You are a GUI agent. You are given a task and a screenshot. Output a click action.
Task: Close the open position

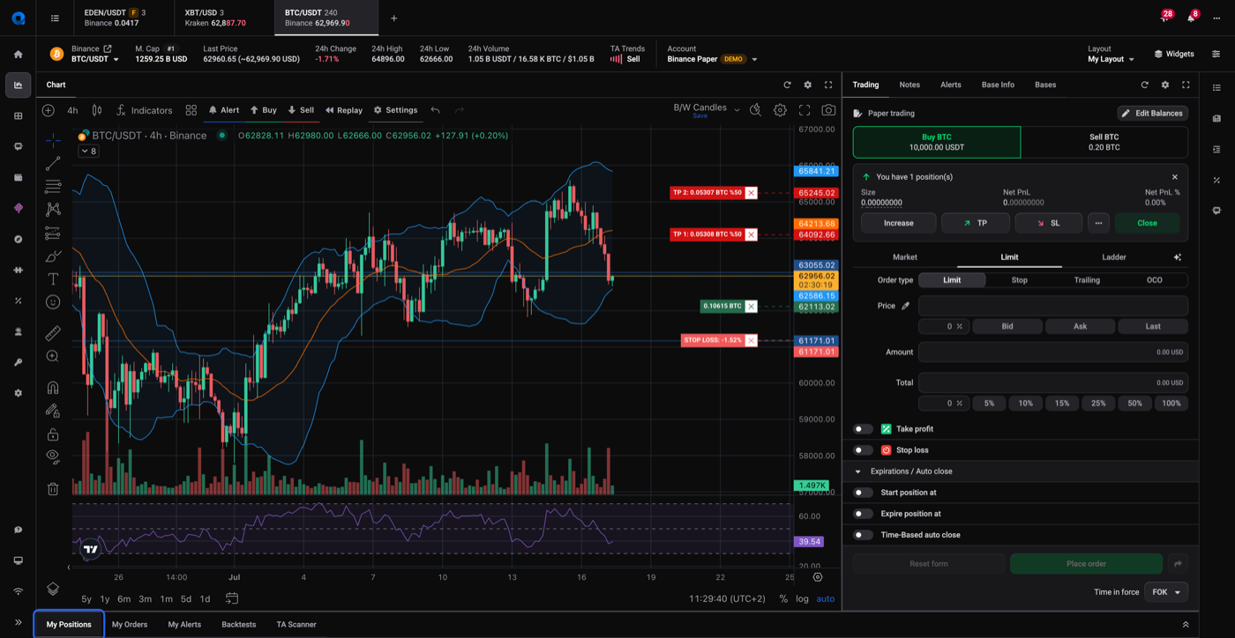coord(1147,223)
